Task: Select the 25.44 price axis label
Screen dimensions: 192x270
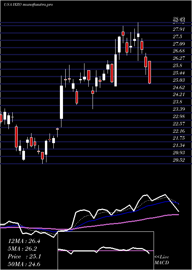Action: point(179,73)
